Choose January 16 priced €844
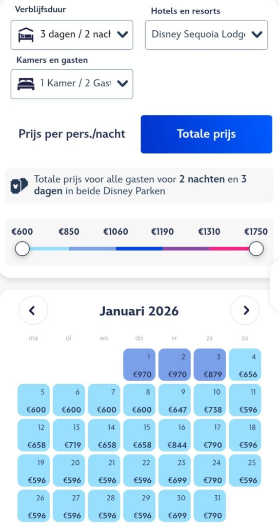This screenshot has height=526, width=279. (174, 435)
